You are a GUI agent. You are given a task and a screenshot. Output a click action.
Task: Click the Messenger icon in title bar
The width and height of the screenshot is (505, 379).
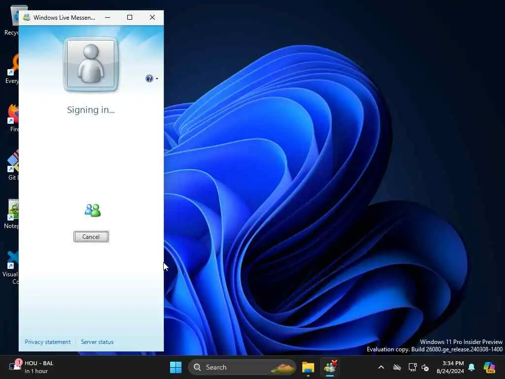27,17
